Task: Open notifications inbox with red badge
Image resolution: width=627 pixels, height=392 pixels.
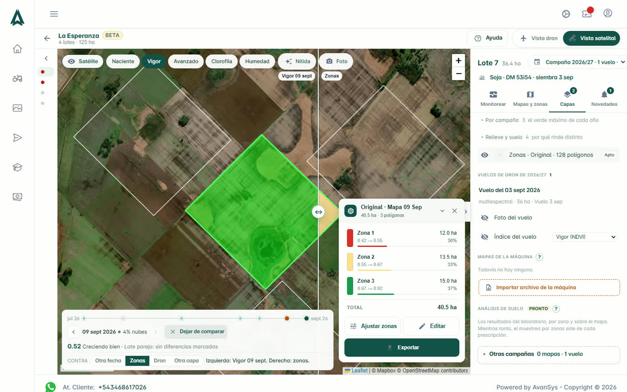Action: pos(587,13)
